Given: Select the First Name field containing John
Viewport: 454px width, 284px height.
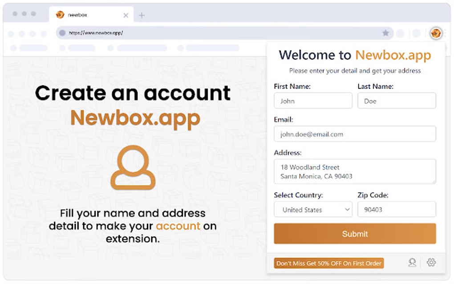Looking at the screenshot, I should click(313, 101).
